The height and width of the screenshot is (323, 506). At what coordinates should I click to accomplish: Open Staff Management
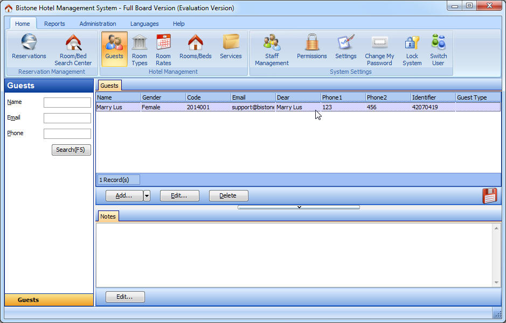point(272,50)
